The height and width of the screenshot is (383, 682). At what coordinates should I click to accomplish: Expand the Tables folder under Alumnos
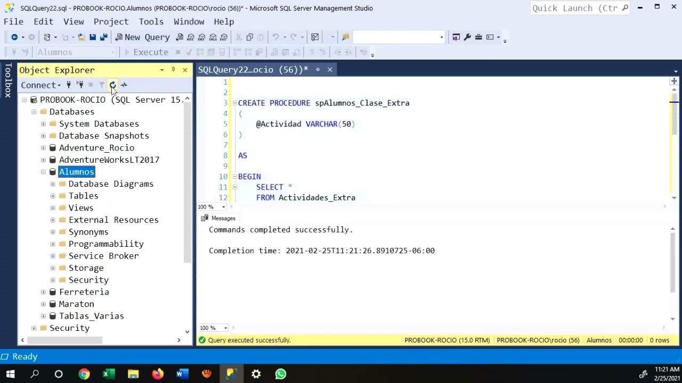click(53, 196)
